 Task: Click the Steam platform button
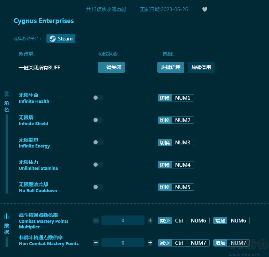(61, 39)
